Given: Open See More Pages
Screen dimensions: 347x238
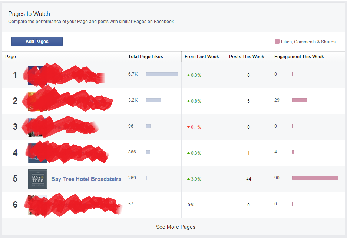Looking at the screenshot, I should point(175,227).
